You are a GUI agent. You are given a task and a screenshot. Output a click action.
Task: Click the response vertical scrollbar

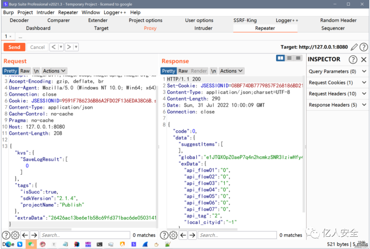(x=304, y=144)
